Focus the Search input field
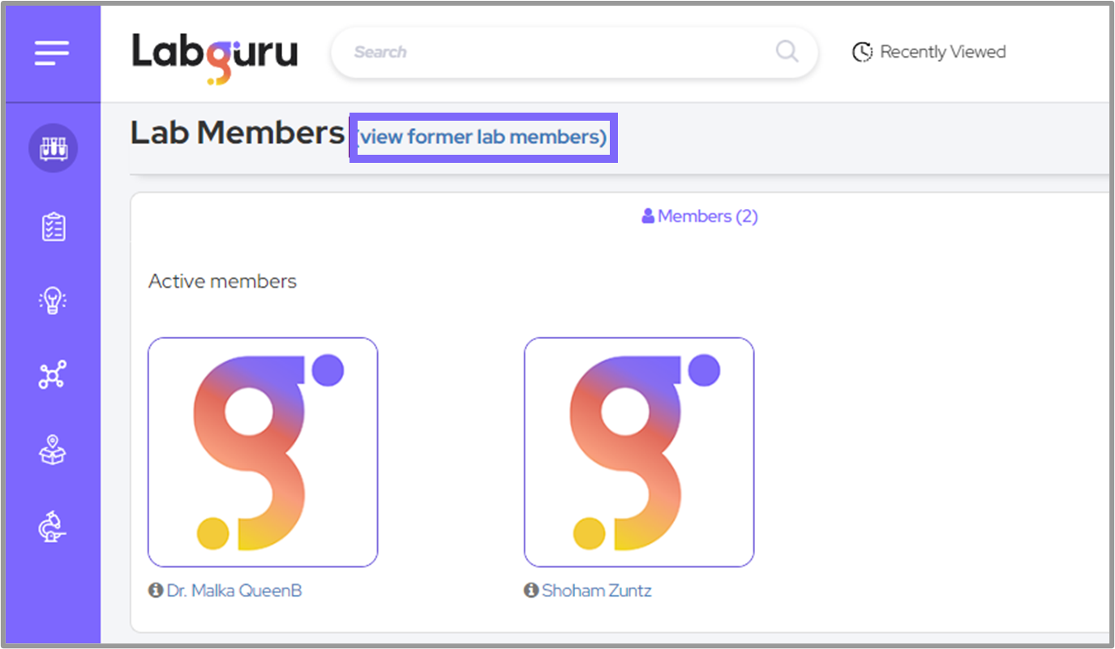 551,52
